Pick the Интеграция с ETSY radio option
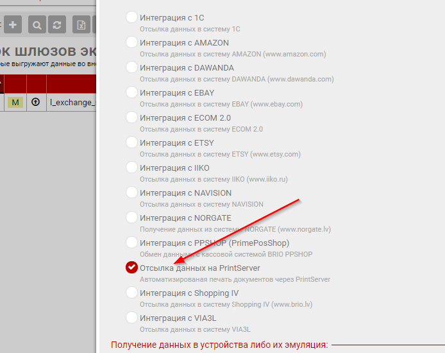The image size is (445, 353). [x=131, y=142]
